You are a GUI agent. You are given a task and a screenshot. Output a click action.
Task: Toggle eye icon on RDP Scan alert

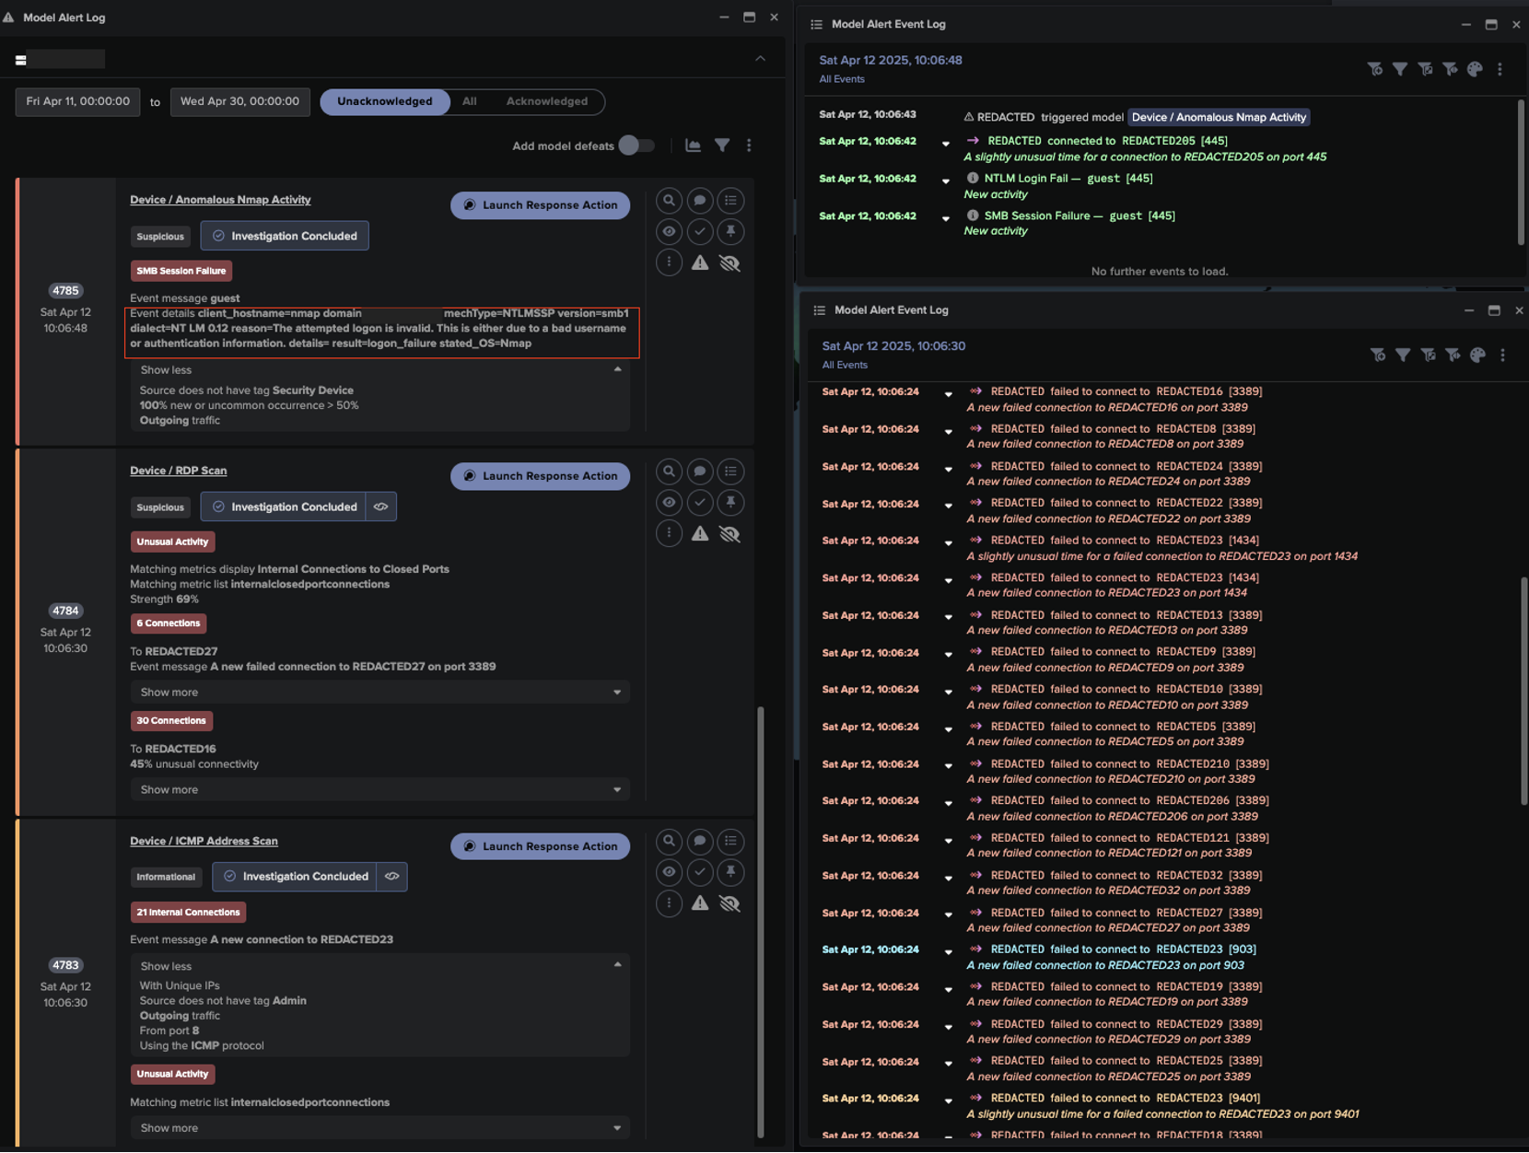[x=669, y=502]
